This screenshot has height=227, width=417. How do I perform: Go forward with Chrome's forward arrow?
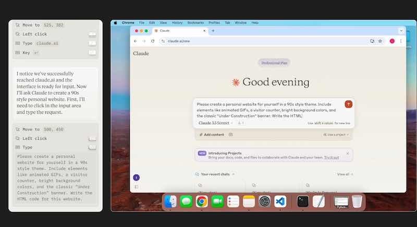click(x=144, y=41)
